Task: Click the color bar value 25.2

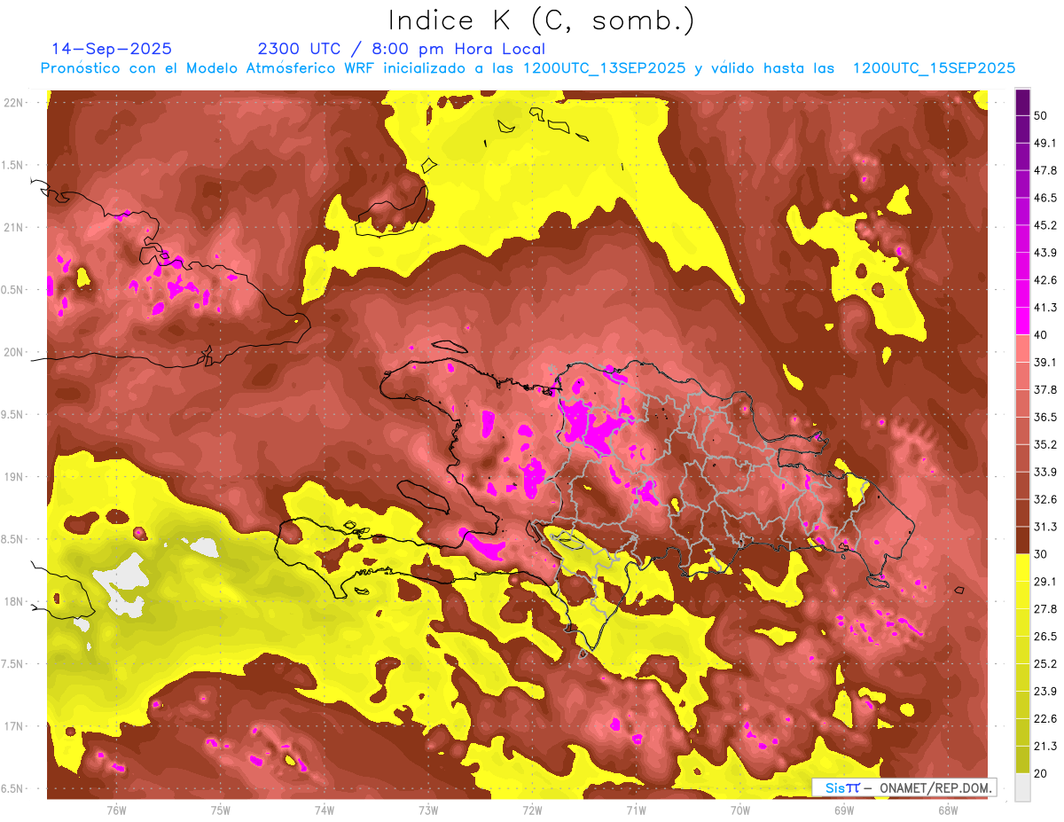Action: point(1044,664)
